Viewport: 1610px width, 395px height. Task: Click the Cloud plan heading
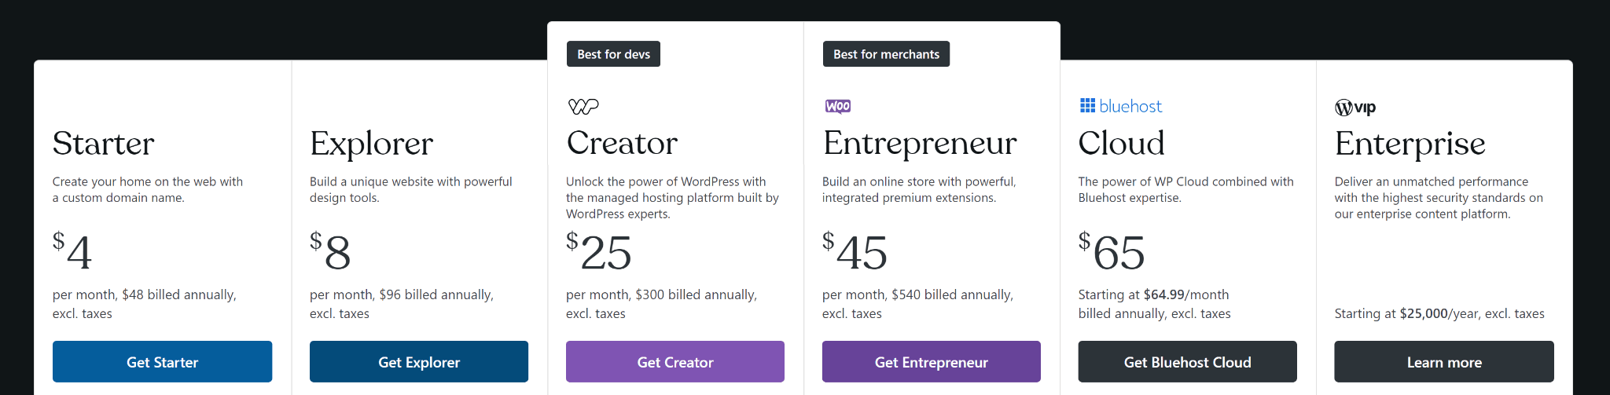[x=1122, y=143]
